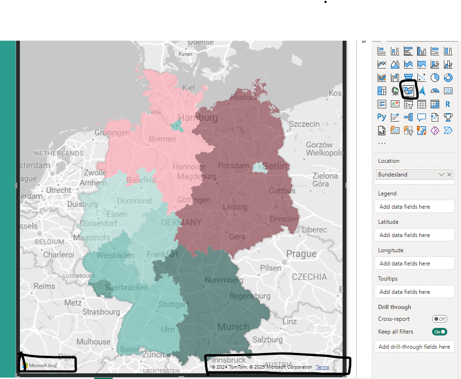Viewport: 461px width, 379px height.
Task: Select the Key influencers visual
Action: [x=395, y=117]
